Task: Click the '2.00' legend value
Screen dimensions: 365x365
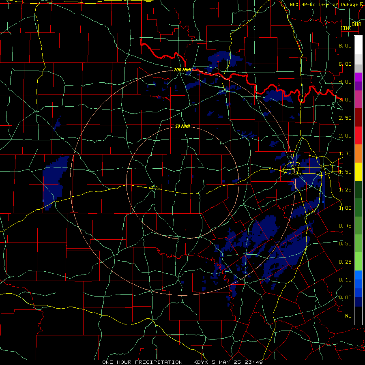Action: 345,136
